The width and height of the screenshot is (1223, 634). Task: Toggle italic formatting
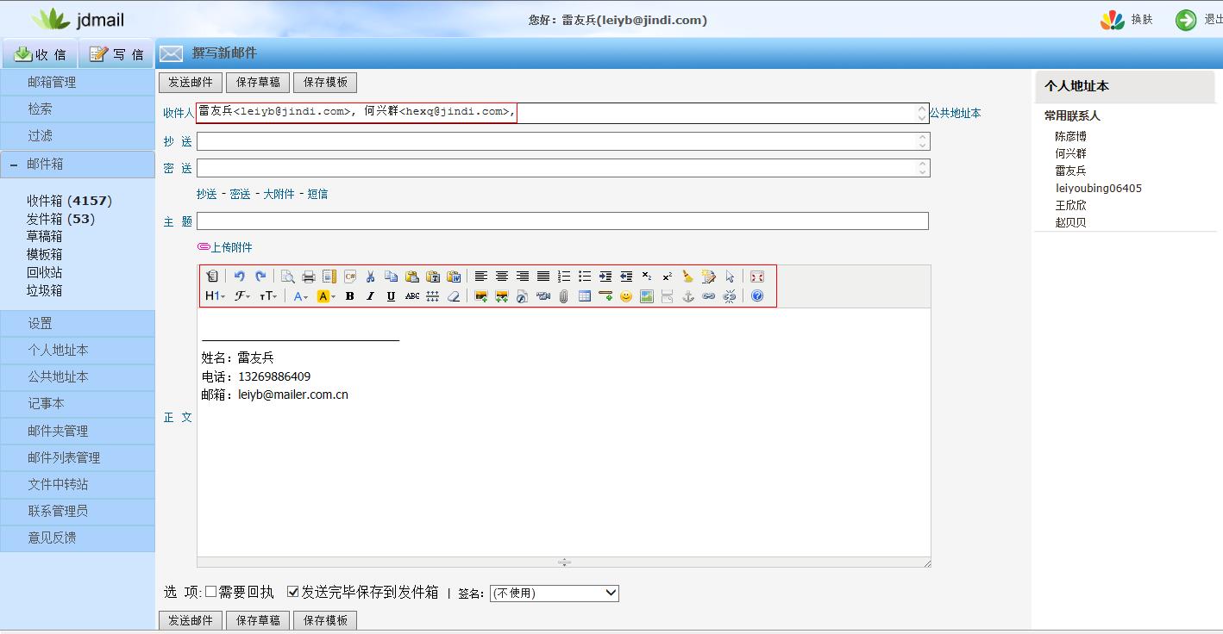(x=370, y=296)
